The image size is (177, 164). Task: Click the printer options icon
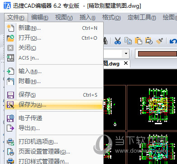point(10,142)
